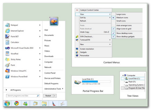Open the paintbrush taskbar icon
This screenshot has height=110, width=151.
(54, 103)
